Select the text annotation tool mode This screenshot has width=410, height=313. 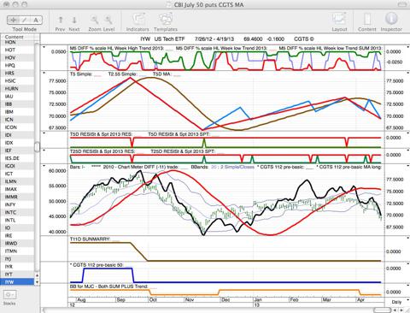click(36, 20)
